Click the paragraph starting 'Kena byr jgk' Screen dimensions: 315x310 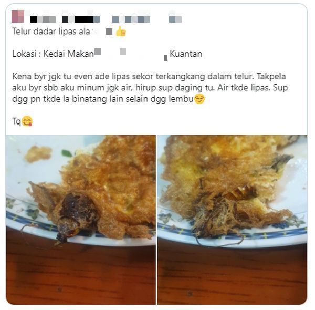click(150, 88)
